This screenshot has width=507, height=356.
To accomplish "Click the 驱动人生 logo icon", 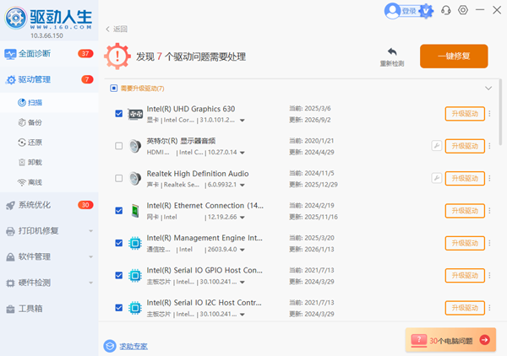I will (x=15, y=18).
